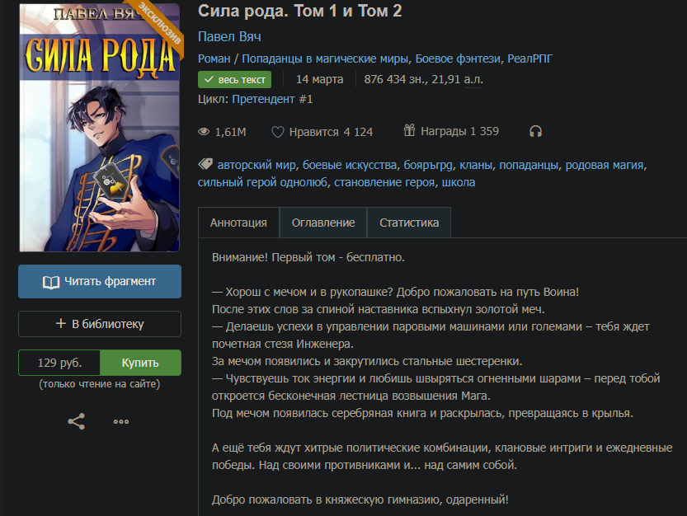Click the Боевое фэнтези genre link

coord(458,59)
